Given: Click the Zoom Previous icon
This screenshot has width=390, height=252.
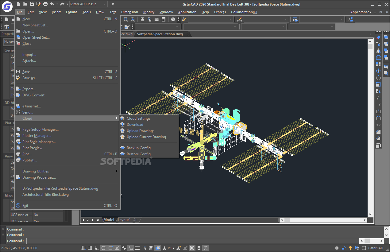Looking at the screenshot, I should pyautogui.click(x=133, y=19).
